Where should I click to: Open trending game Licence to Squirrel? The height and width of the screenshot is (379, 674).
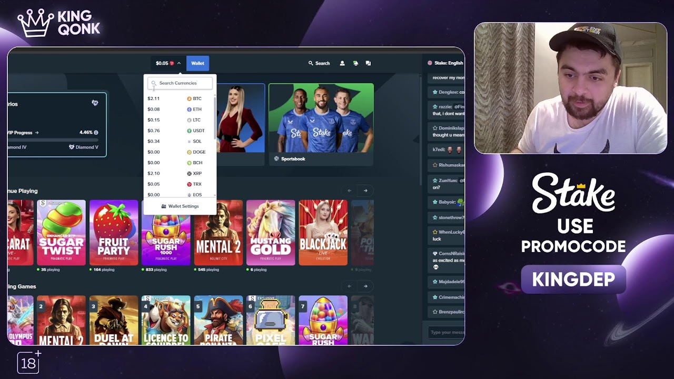(166, 320)
